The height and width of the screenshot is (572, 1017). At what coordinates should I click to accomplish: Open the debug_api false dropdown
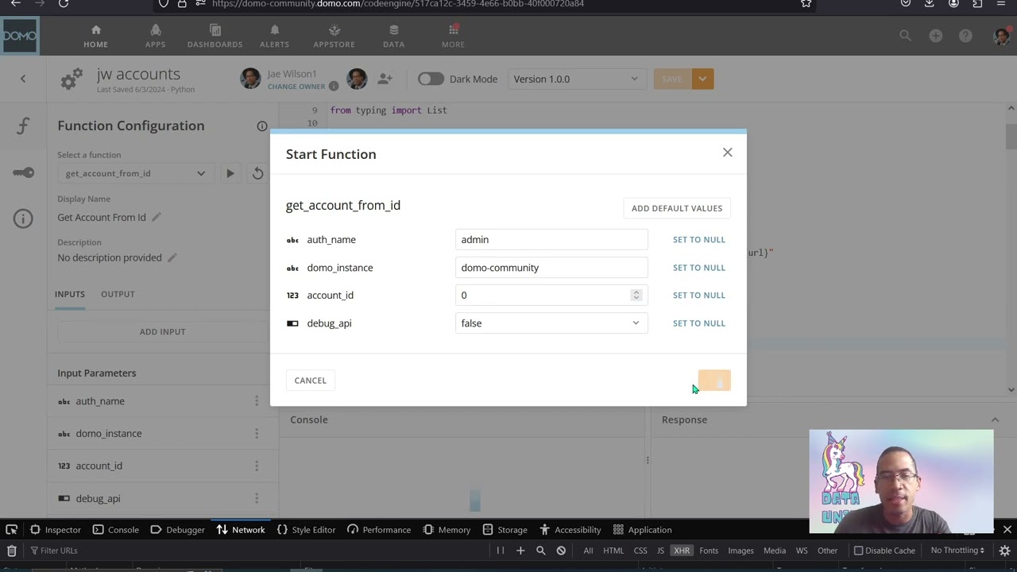pos(551,323)
